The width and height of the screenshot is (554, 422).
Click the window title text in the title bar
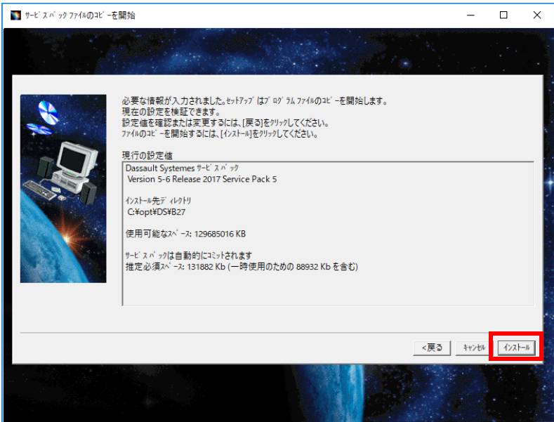70,15
